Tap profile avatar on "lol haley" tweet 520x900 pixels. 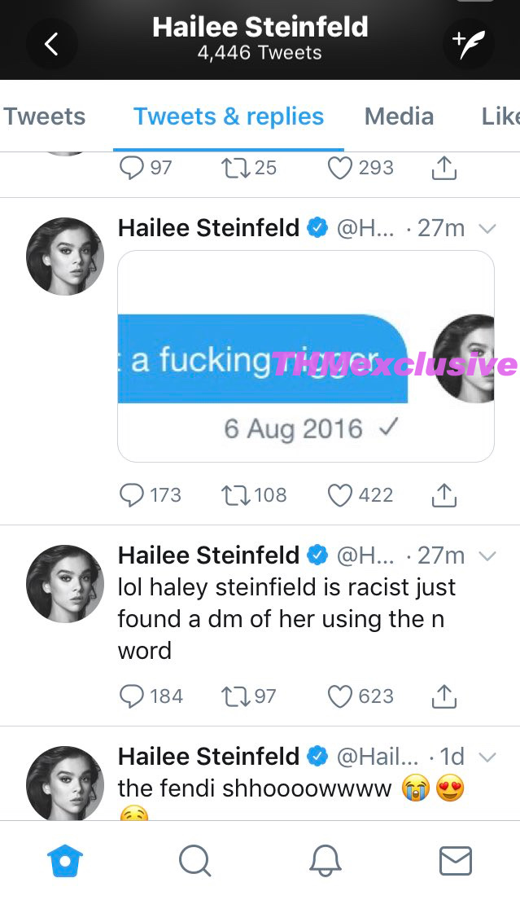click(65, 583)
